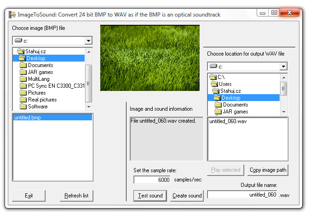Viewport: 310px width, 220px height.
Task: Click the Refresh list button
Action: (76, 196)
